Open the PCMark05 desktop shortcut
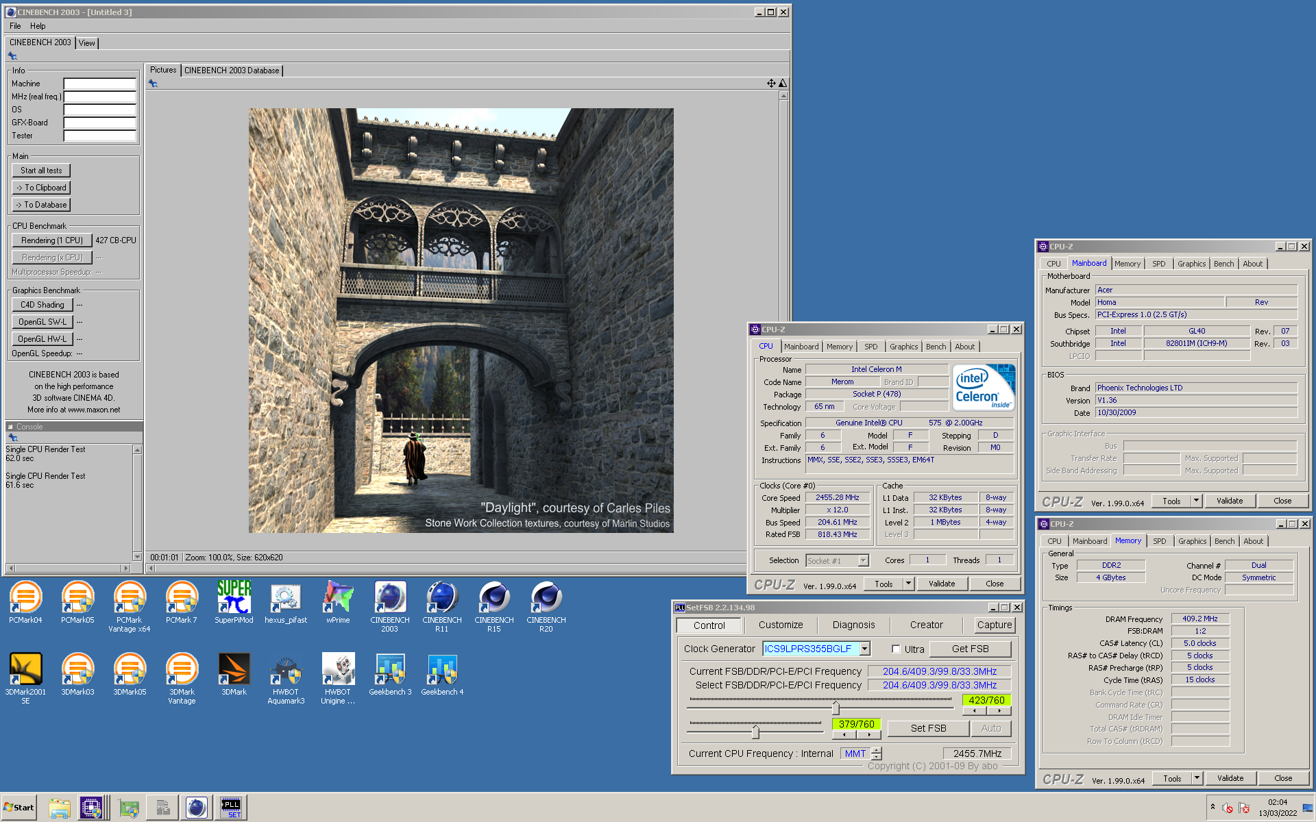The image size is (1316, 822). click(77, 602)
